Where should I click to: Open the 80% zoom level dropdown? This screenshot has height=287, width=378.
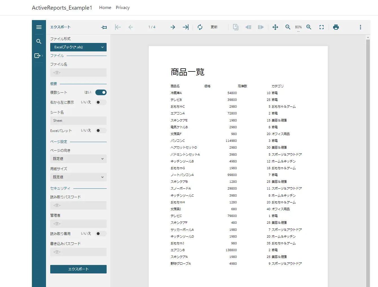pos(298,27)
